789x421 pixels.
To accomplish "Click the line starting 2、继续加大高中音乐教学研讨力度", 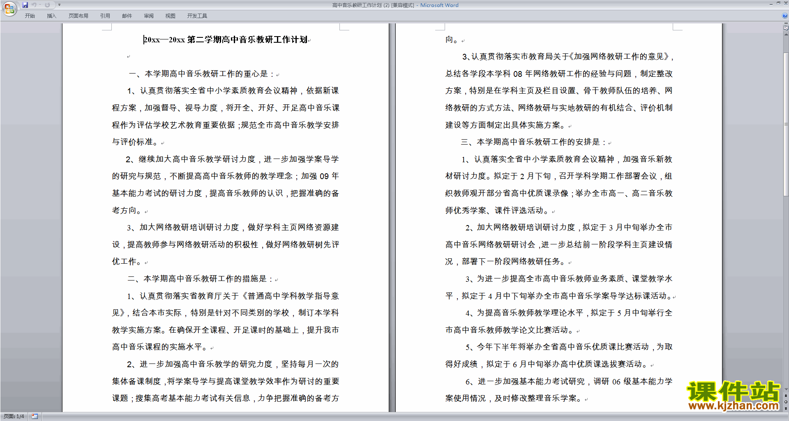I will coord(232,159).
